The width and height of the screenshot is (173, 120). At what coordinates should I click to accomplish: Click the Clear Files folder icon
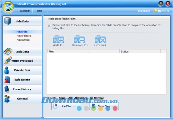pos(100,39)
